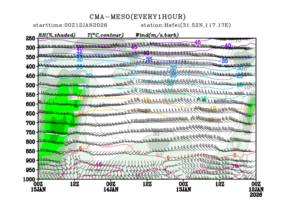Click the station:Hefei(31.52N,117.17E) label
Screen dimensions: 282x218
coord(186,25)
